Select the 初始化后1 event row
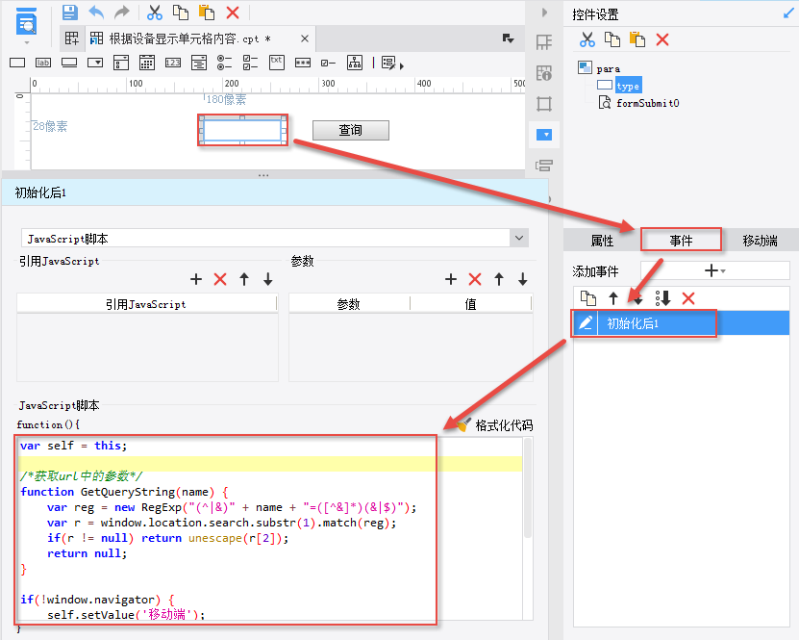 682,322
